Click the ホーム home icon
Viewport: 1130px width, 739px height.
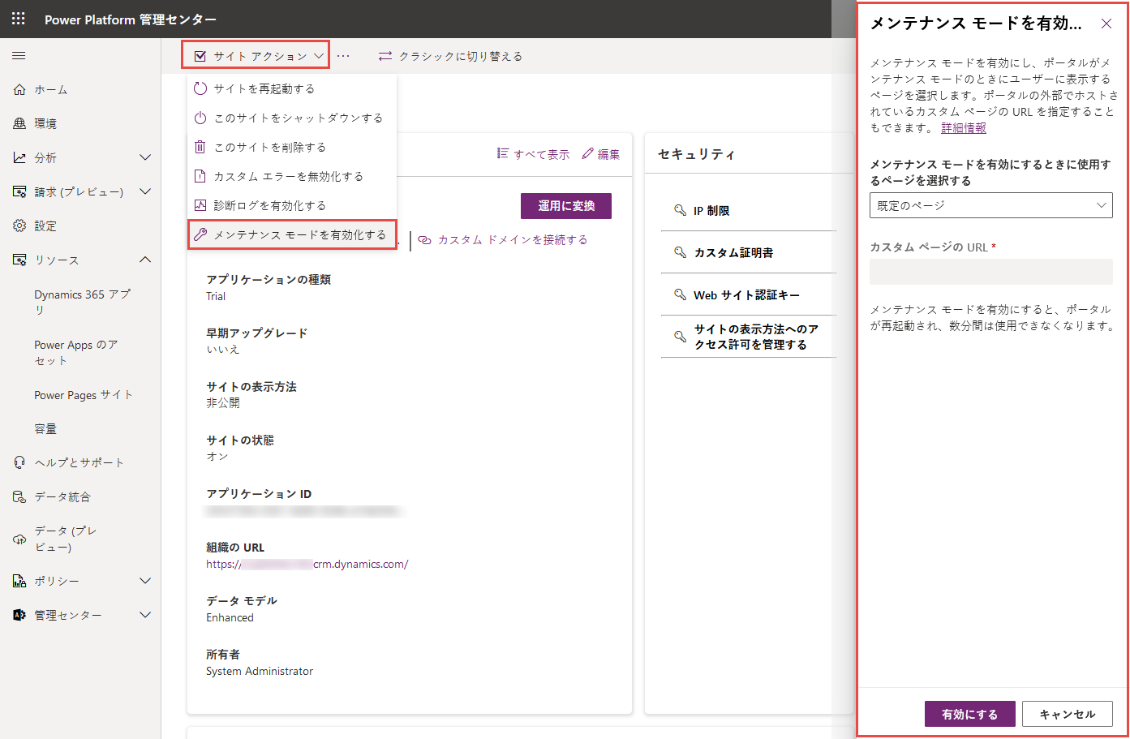click(x=19, y=89)
